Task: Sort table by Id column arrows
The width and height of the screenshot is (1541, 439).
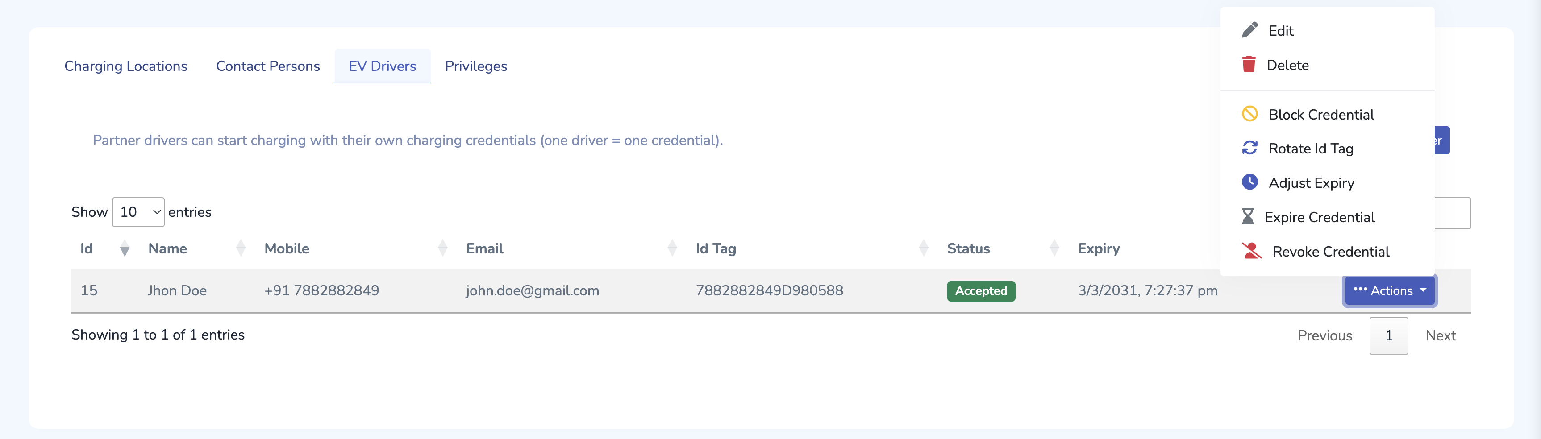Action: pos(125,248)
